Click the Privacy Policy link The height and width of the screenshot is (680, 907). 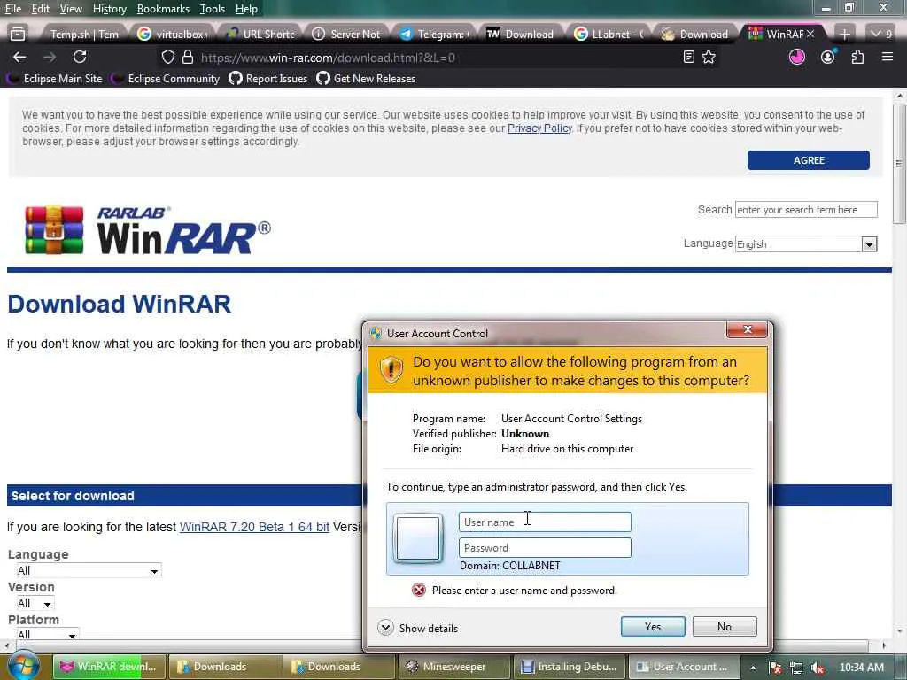pos(539,128)
